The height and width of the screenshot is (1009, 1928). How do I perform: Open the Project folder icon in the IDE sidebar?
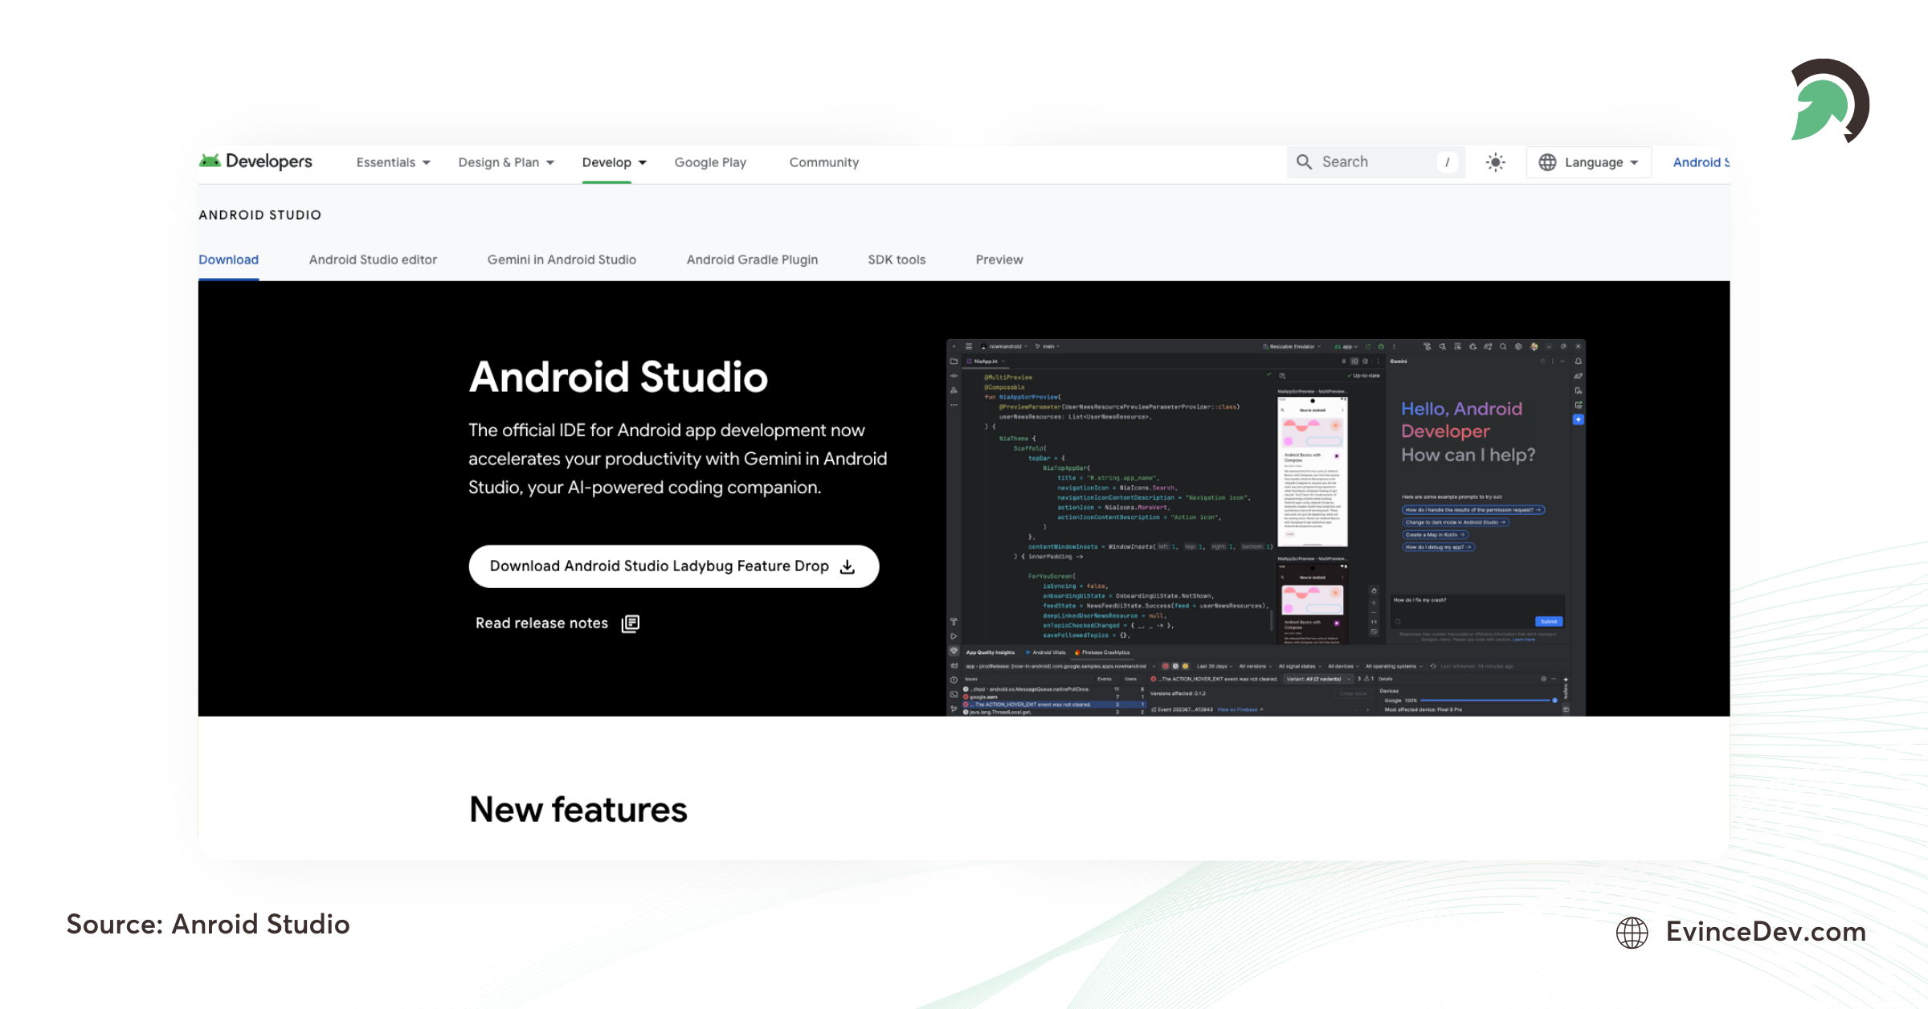tap(954, 362)
